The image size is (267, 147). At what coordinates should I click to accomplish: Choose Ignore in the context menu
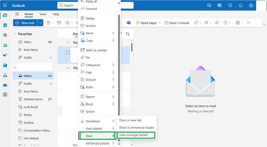coord(97,111)
